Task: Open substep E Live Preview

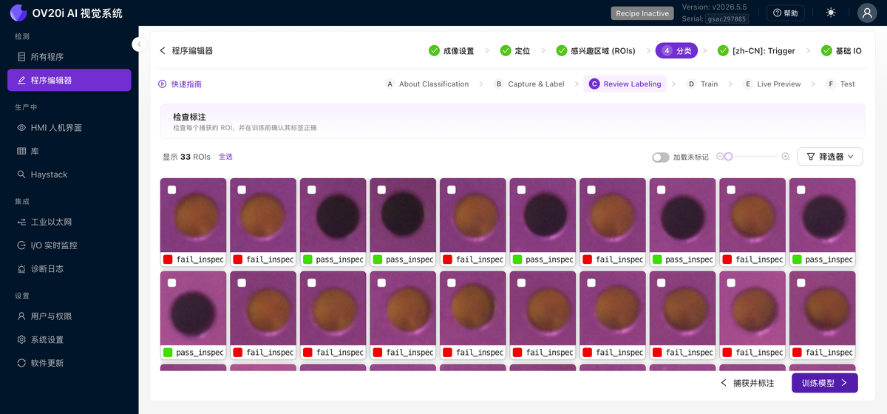Action: click(772, 84)
